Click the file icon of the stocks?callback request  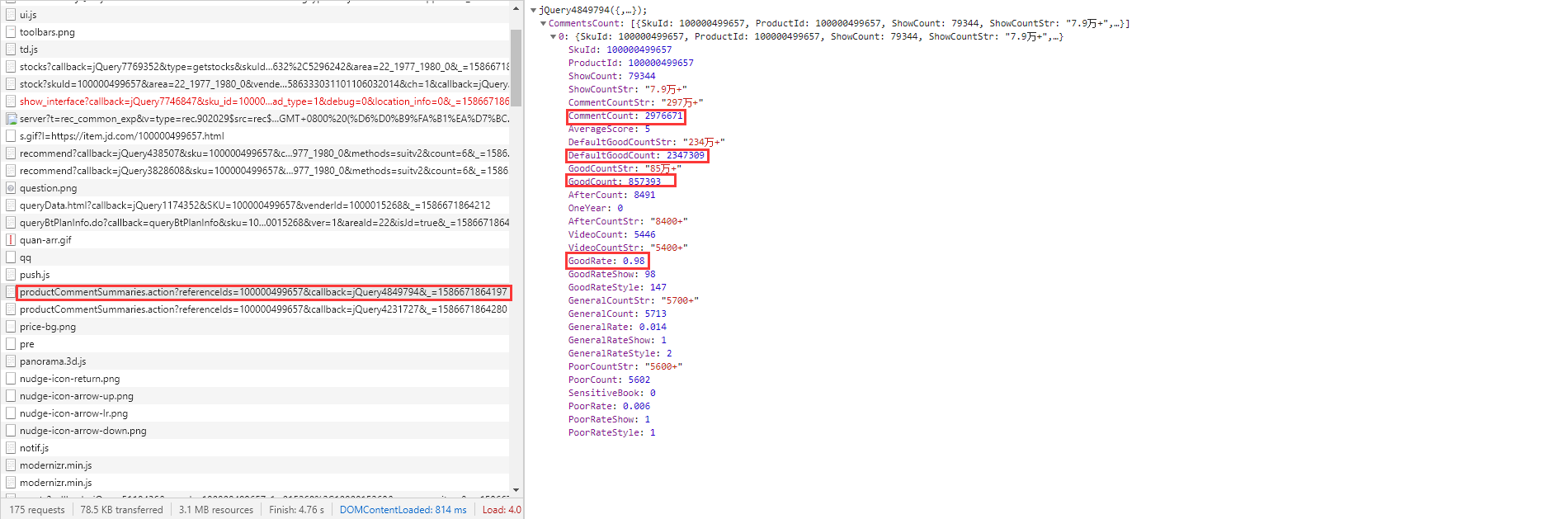pyautogui.click(x=11, y=67)
